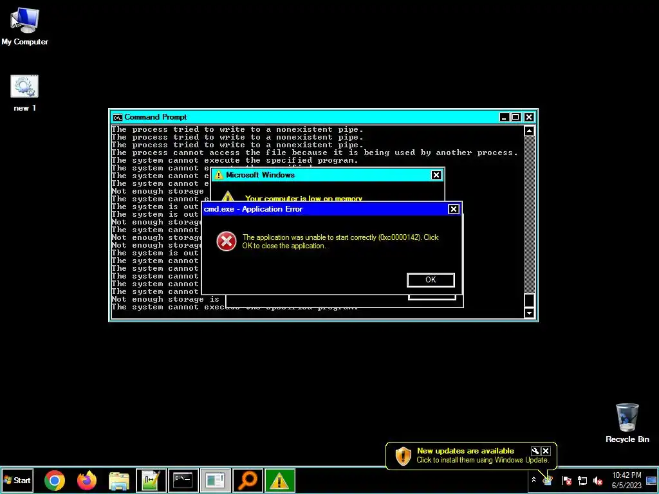
Task: Click the Command Prompt title bar system icon
Action: click(x=117, y=117)
